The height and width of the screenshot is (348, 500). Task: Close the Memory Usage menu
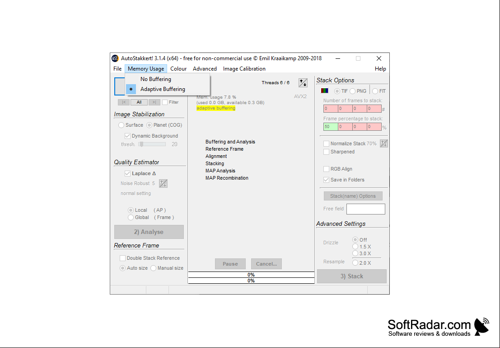[146, 69]
